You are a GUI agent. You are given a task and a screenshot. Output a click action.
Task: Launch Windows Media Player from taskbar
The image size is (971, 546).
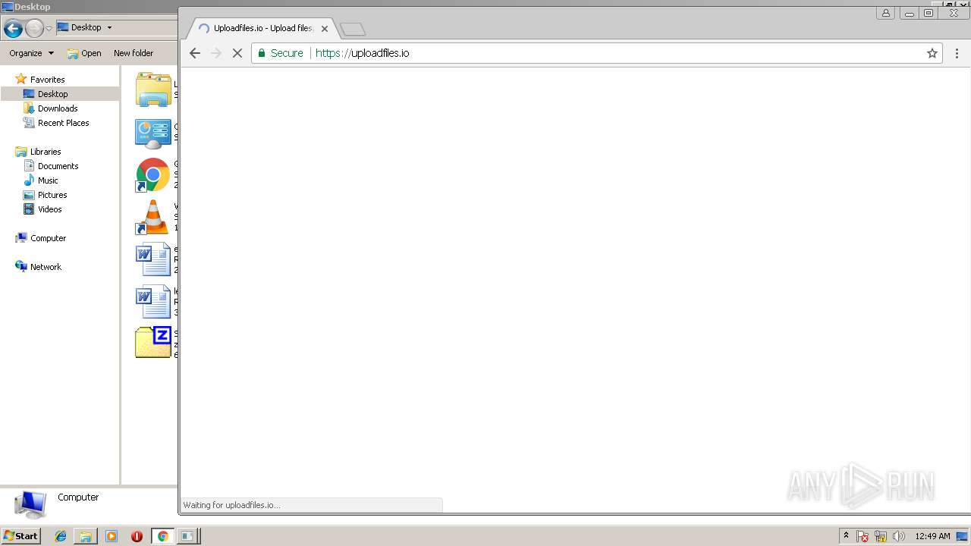[112, 536]
